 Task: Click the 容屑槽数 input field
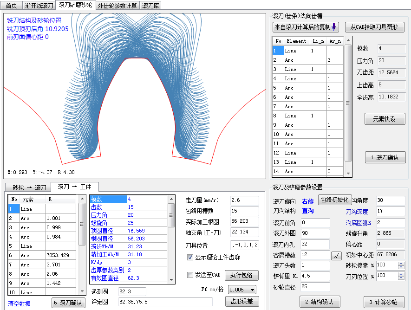pyautogui.click(x=315, y=255)
